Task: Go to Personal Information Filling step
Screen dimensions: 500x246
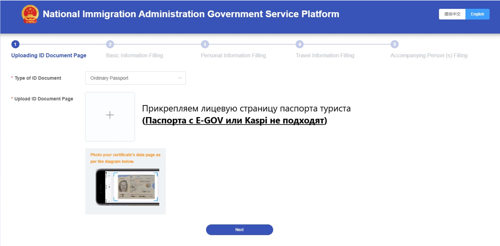Action: click(233, 56)
